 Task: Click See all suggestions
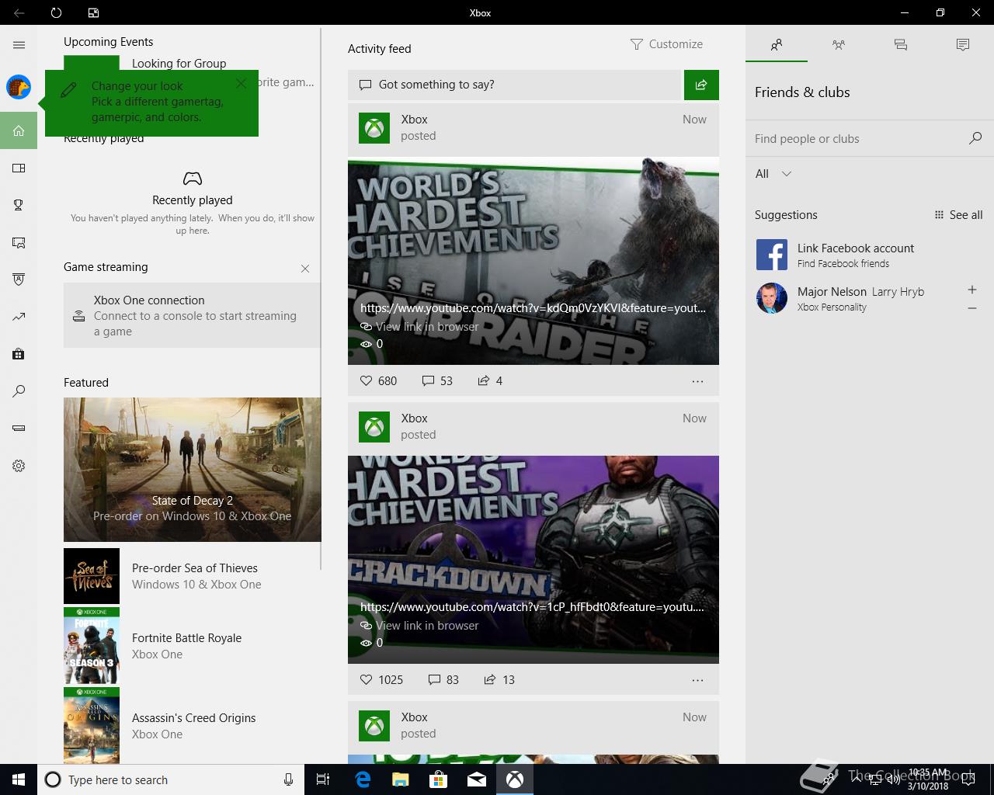(958, 215)
